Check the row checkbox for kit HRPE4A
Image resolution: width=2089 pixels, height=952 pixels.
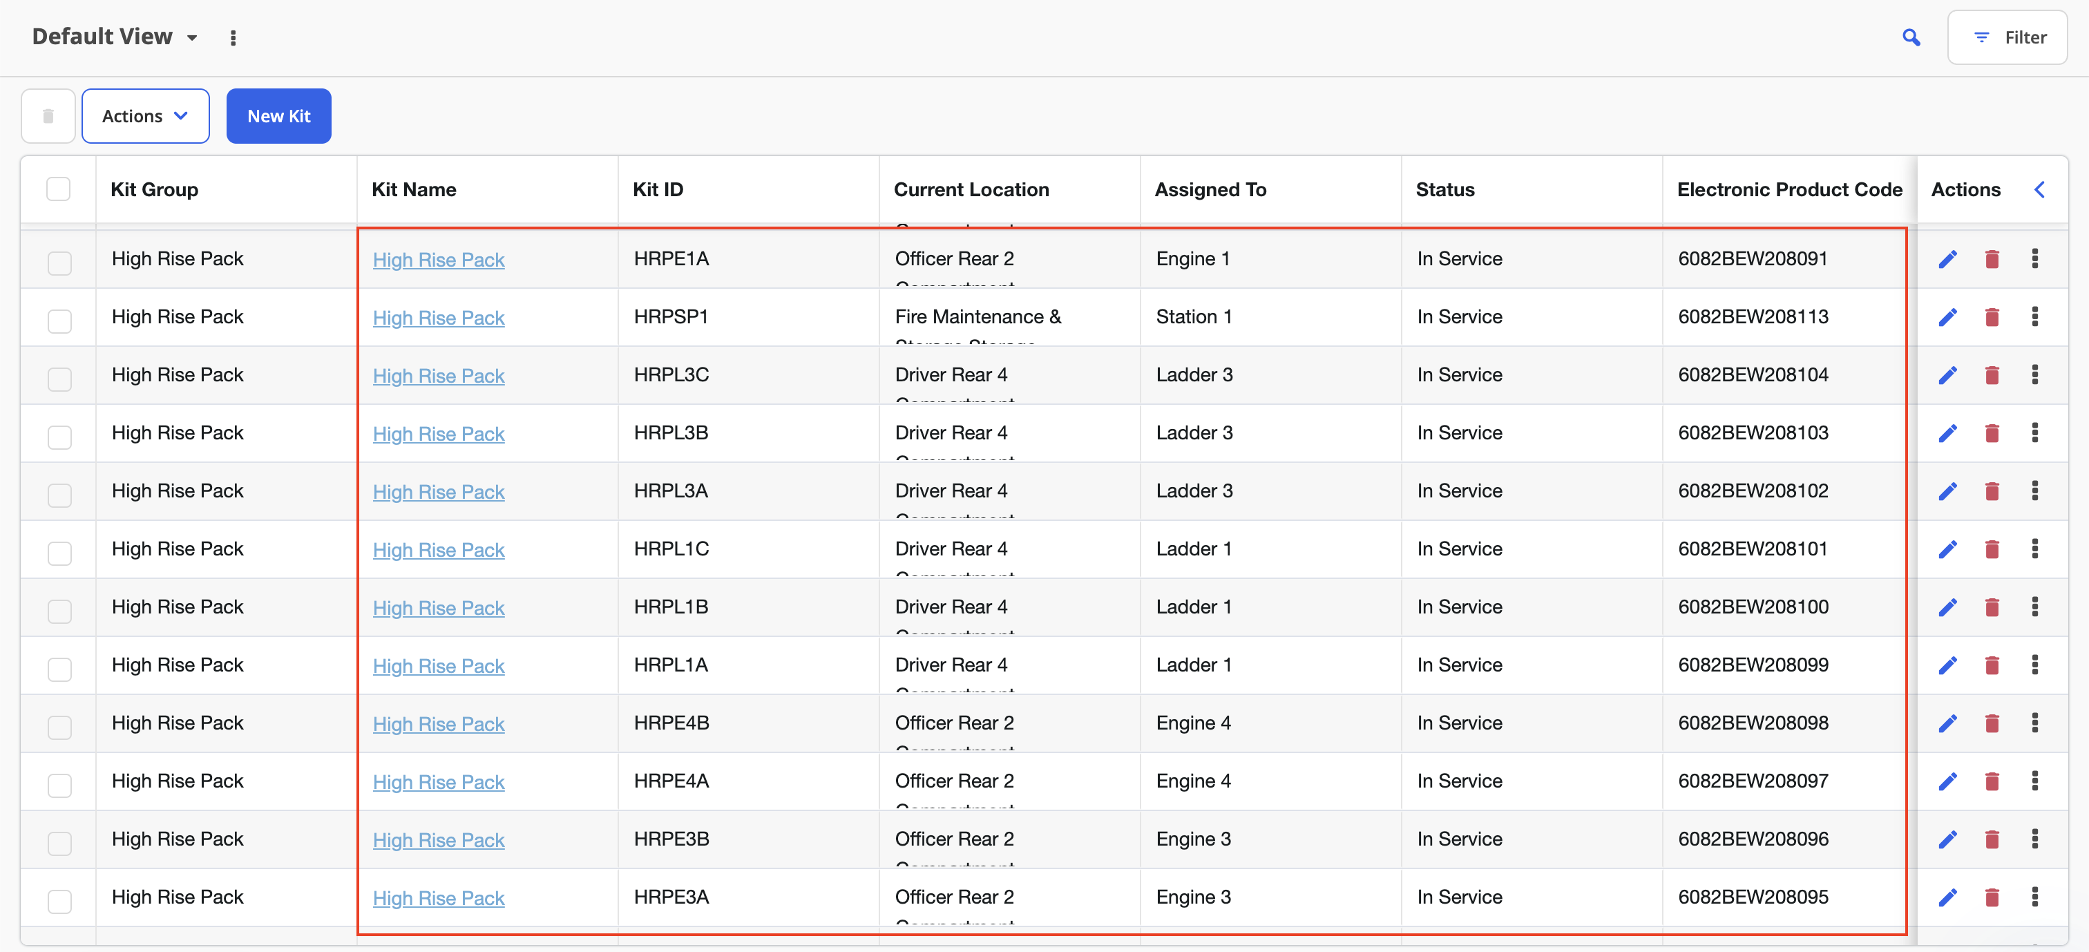coord(59,785)
